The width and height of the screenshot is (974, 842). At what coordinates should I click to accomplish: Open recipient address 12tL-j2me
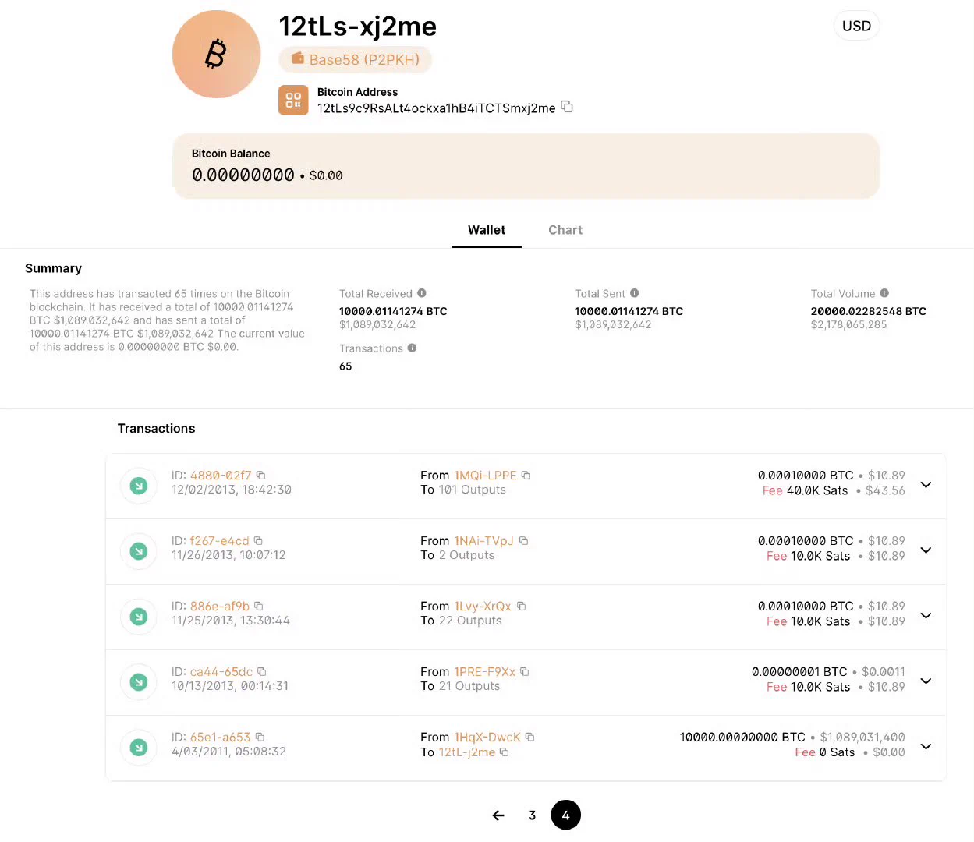[467, 752]
